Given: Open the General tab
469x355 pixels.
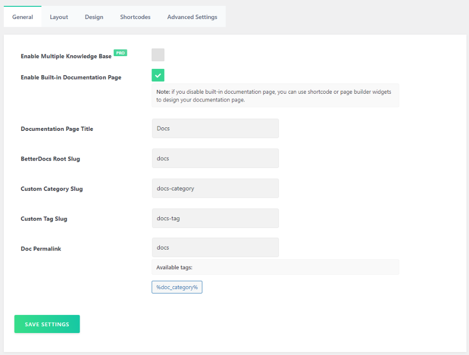Looking at the screenshot, I should [22, 17].
